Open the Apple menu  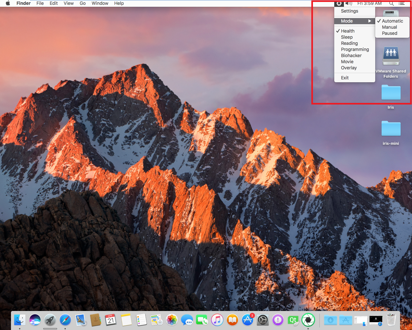[8, 3]
